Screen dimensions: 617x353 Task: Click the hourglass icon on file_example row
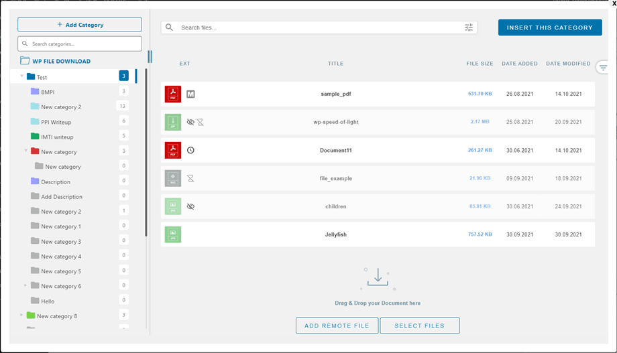(x=190, y=178)
